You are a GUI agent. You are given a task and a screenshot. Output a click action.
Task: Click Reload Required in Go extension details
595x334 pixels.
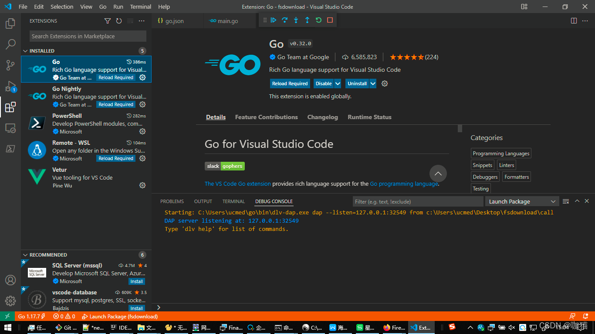coord(290,83)
